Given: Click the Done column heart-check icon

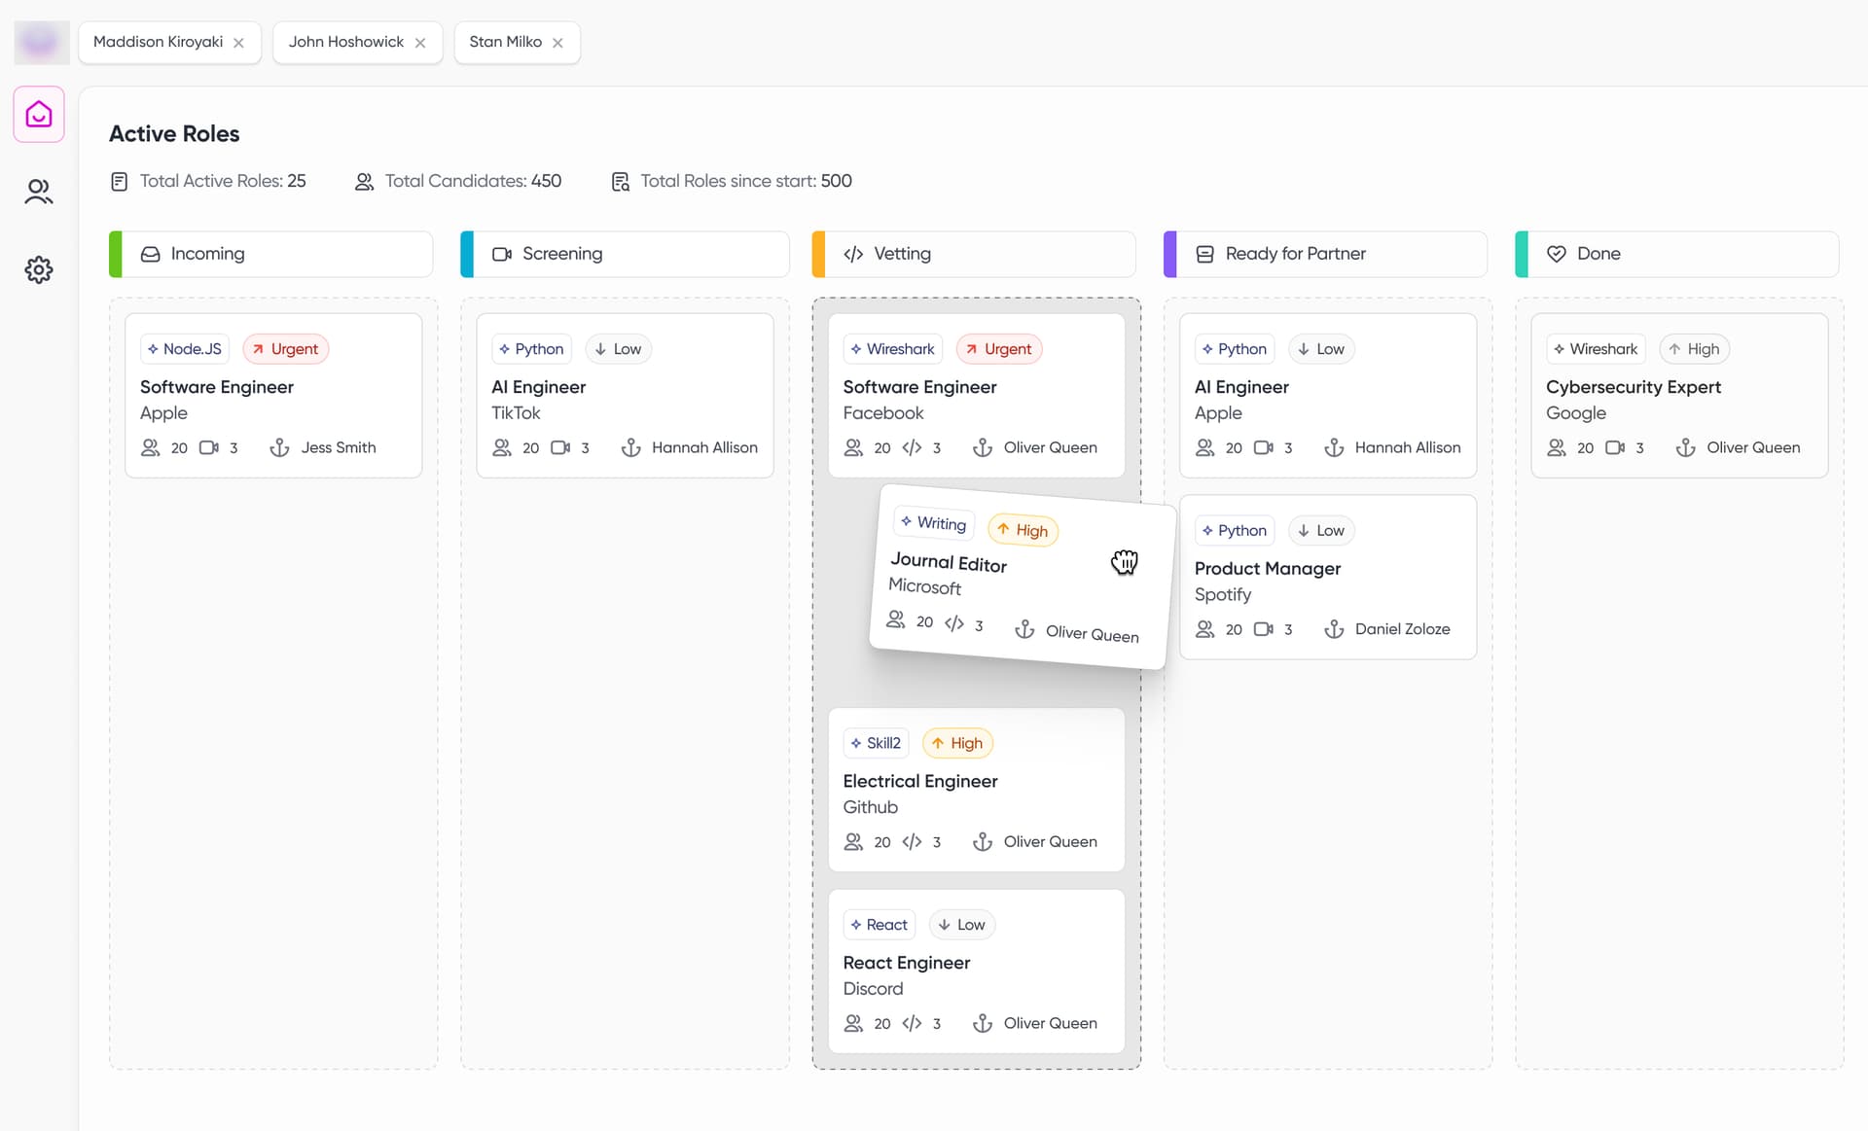Looking at the screenshot, I should (x=1557, y=254).
